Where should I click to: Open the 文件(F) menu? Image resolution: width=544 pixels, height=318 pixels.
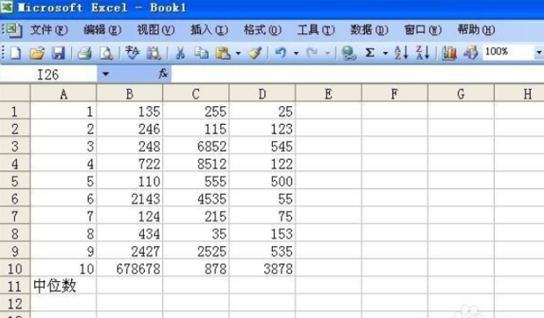tap(49, 30)
